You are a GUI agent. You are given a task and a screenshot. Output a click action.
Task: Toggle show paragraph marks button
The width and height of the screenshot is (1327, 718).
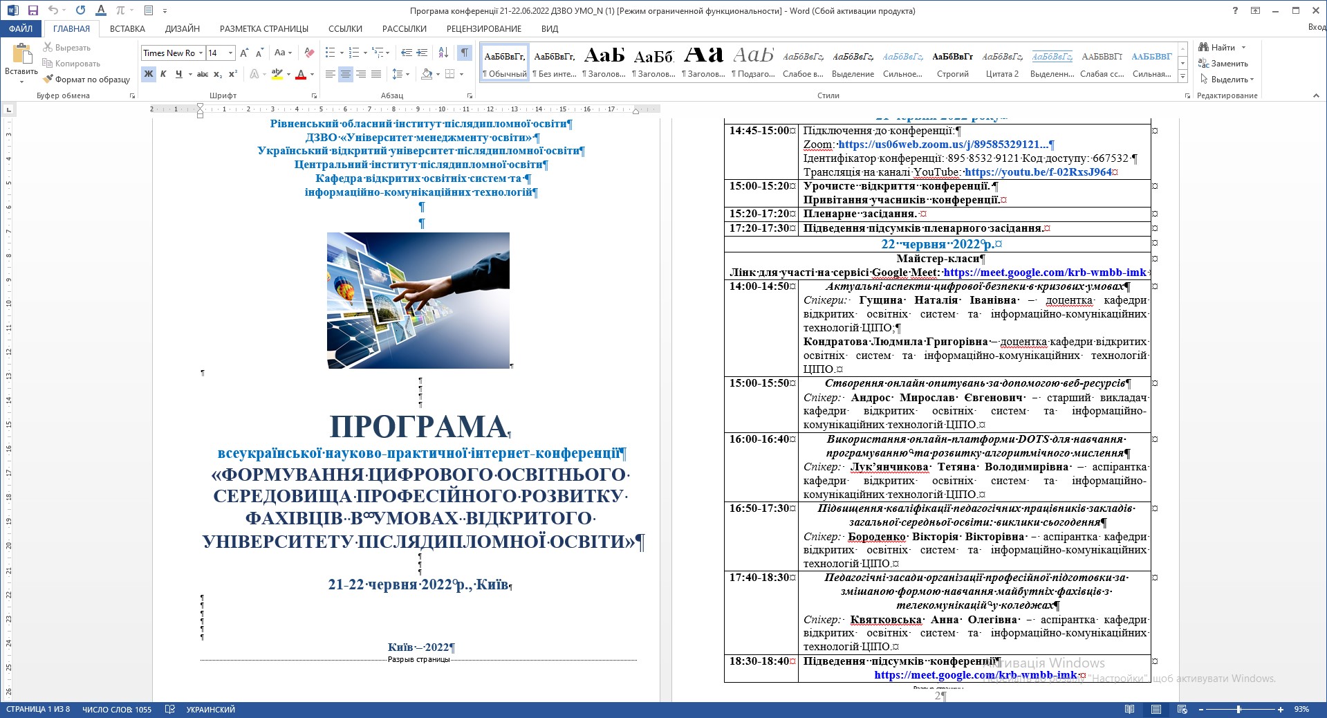pos(465,53)
